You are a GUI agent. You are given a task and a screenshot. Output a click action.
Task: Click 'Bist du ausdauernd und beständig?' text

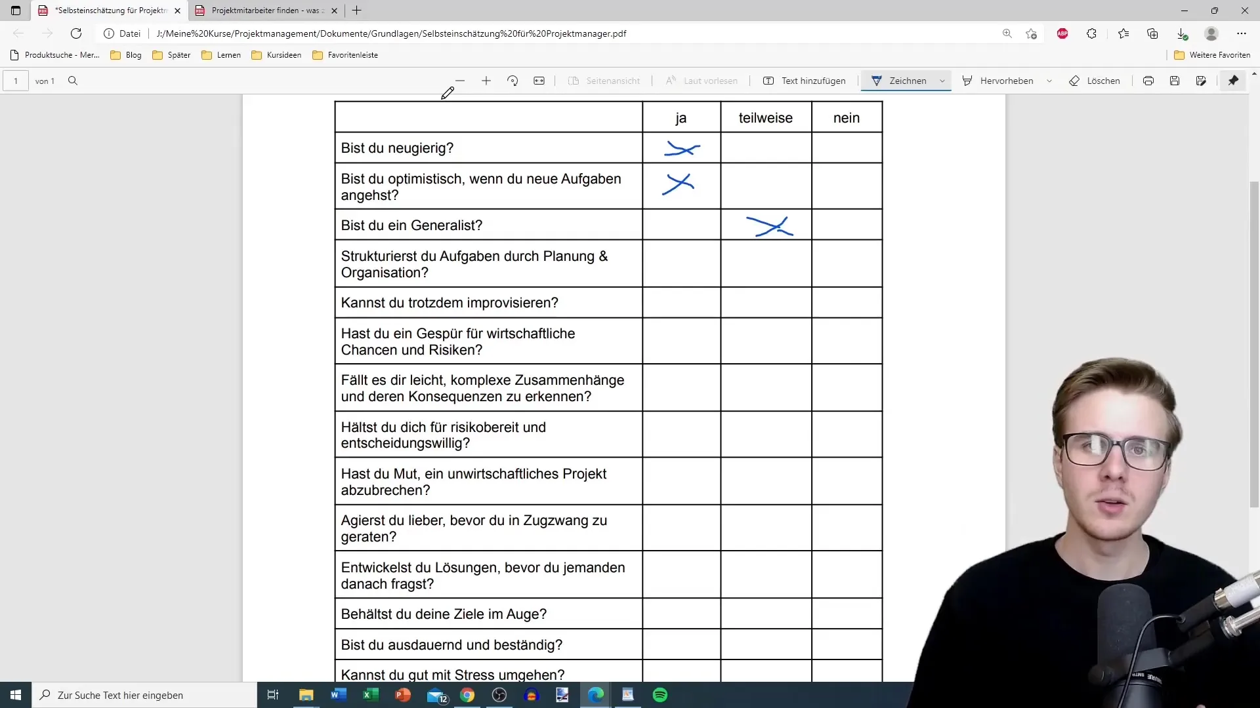451,645
